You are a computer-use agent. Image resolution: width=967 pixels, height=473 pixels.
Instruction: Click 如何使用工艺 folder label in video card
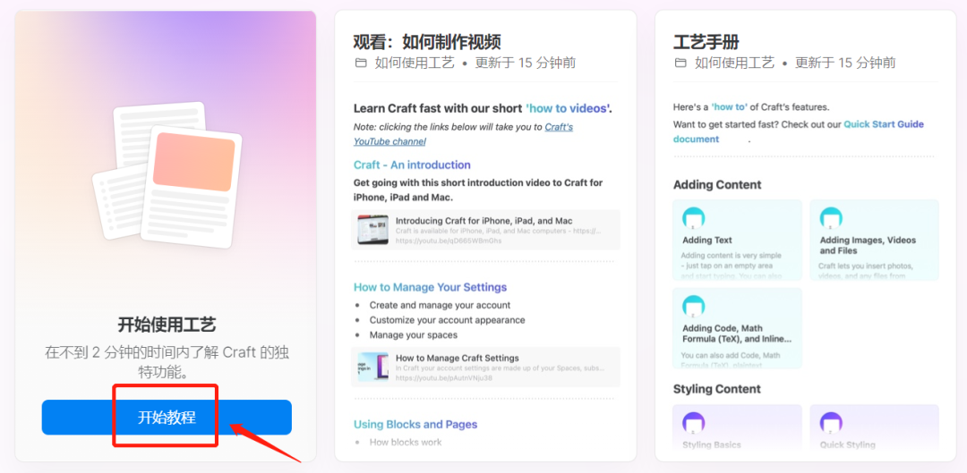[415, 63]
